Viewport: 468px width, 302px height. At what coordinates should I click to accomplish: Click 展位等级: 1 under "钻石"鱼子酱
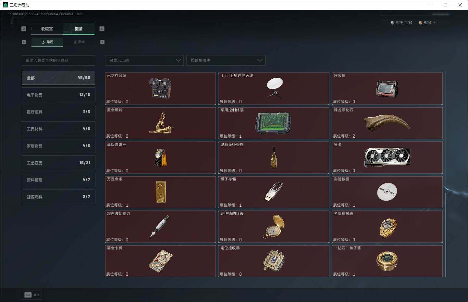344,274
